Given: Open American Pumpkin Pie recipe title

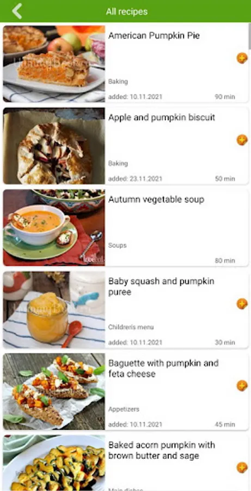Looking at the screenshot, I should click(x=154, y=35).
